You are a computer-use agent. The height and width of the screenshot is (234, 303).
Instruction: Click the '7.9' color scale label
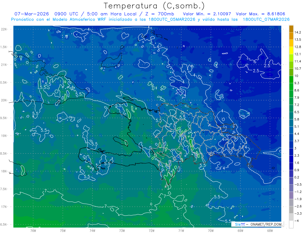[297, 98]
